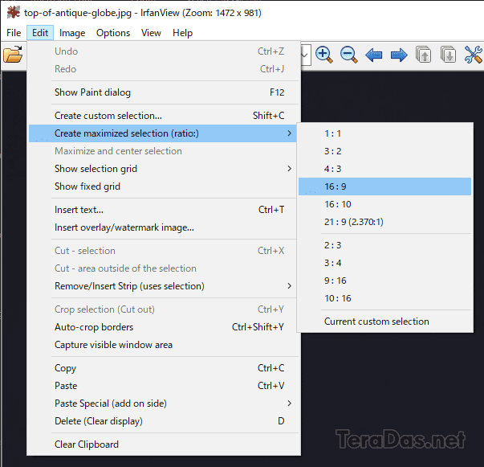This screenshot has width=484, height=467.
Task: Click the Undo entry
Action: [163, 51]
